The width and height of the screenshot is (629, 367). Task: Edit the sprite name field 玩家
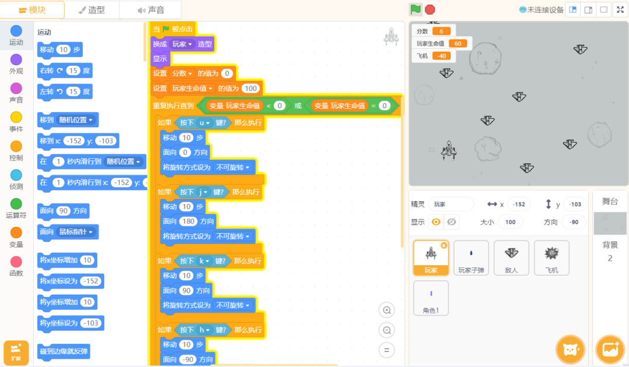tap(451, 204)
